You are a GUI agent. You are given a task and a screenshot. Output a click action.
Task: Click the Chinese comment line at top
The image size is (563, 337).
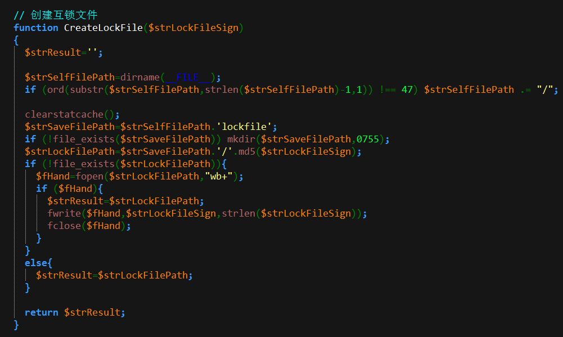coord(56,15)
